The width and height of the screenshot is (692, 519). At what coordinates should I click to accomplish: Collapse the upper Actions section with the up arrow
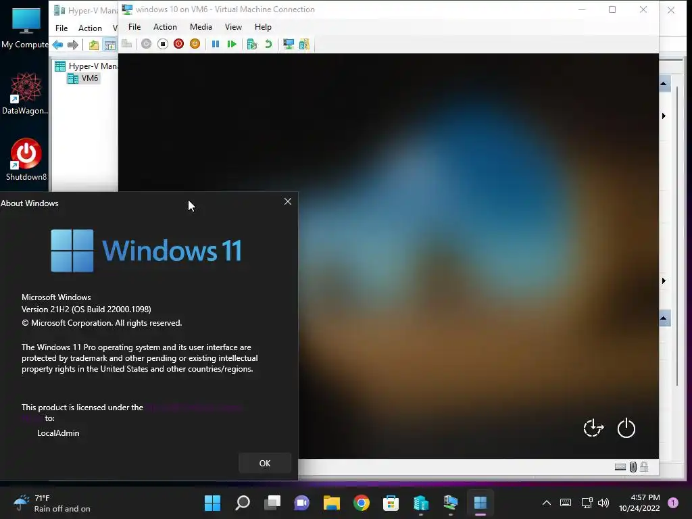coord(664,83)
